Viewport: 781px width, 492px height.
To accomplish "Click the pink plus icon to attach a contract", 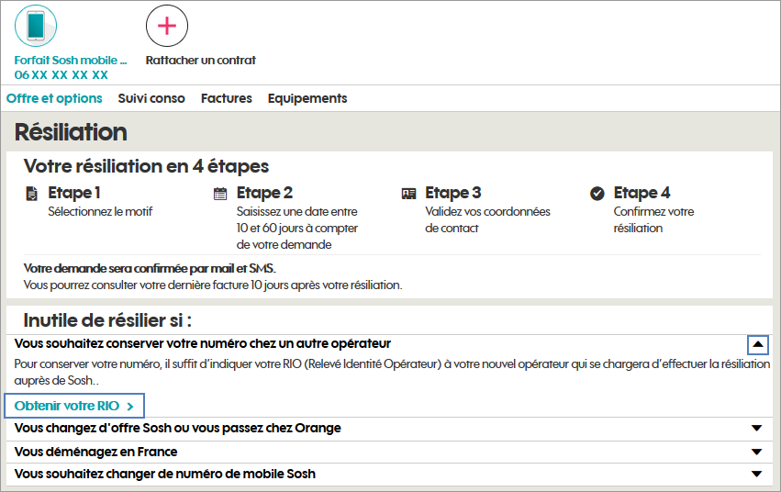I will (x=167, y=26).
